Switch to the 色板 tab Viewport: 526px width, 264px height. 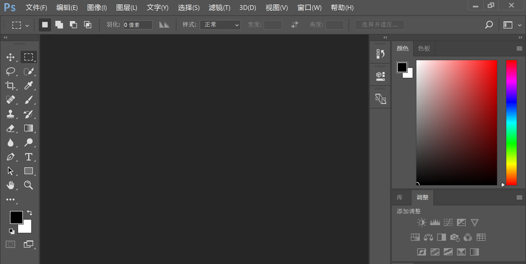[x=424, y=48]
